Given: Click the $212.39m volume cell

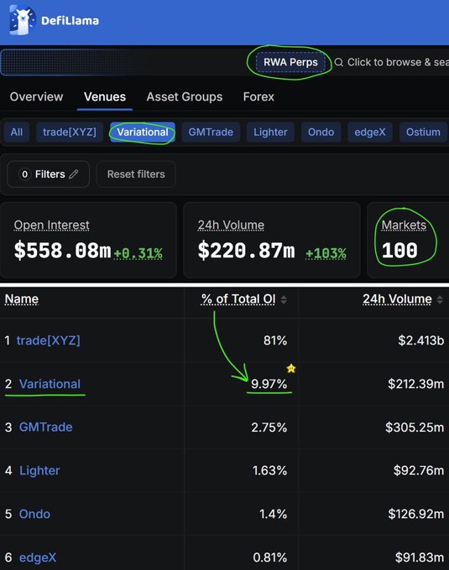Looking at the screenshot, I should (416, 384).
